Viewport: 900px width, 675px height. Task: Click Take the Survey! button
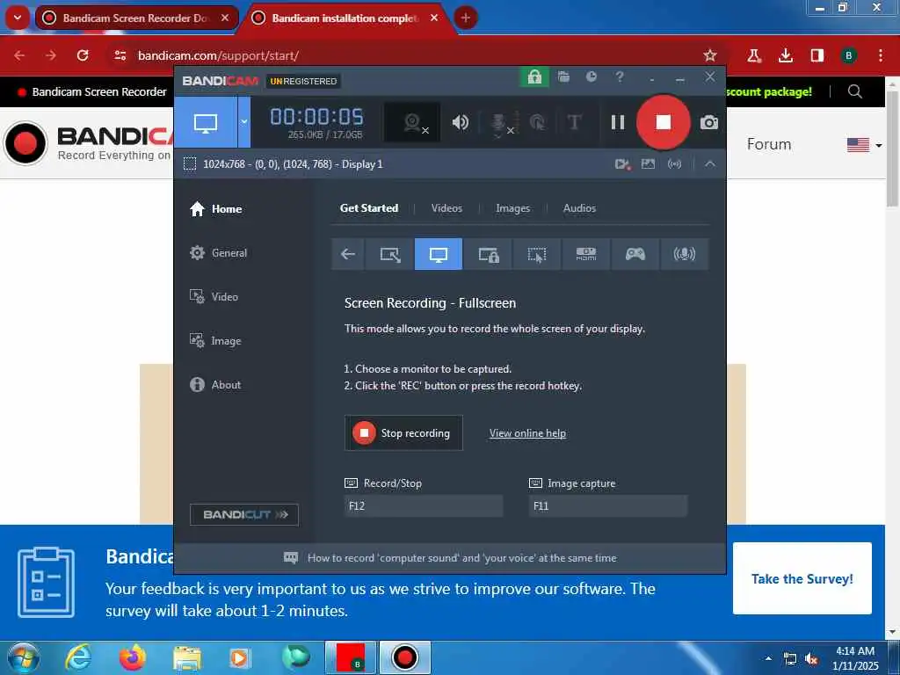(x=802, y=578)
